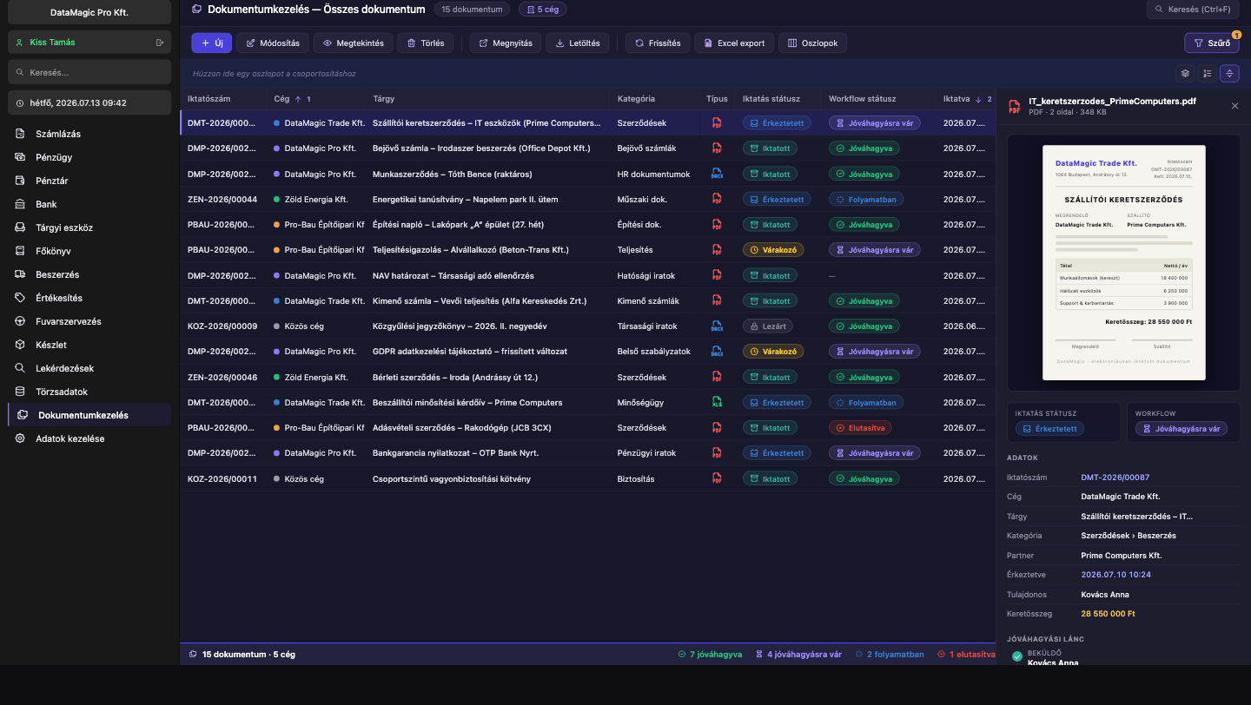This screenshot has width=1251, height=705.
Task: Click ZEN-2026/00044 registration number cell
Action: click(222, 200)
